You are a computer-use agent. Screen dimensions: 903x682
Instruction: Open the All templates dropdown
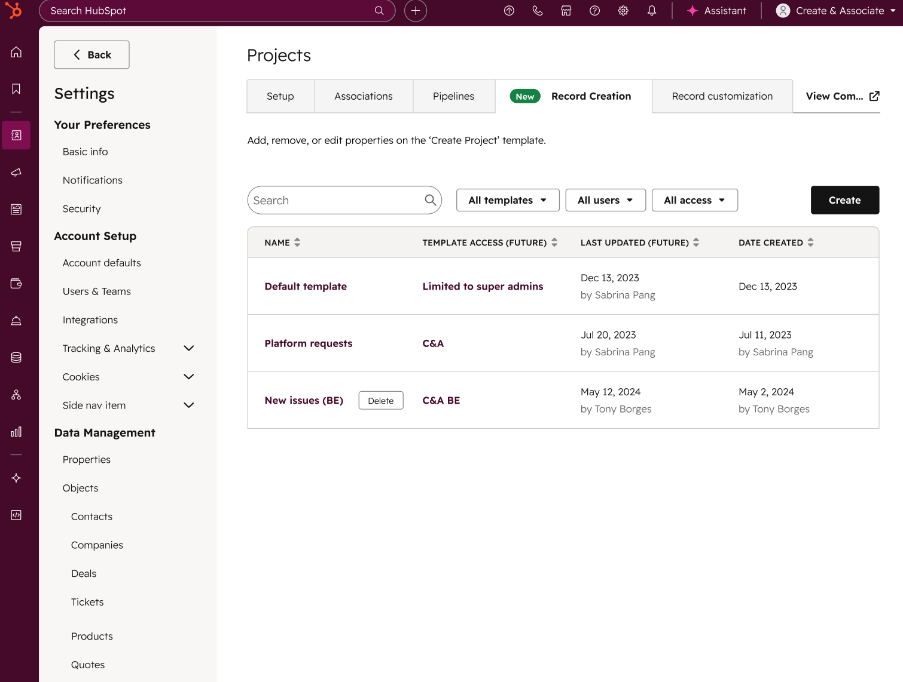pyautogui.click(x=508, y=200)
